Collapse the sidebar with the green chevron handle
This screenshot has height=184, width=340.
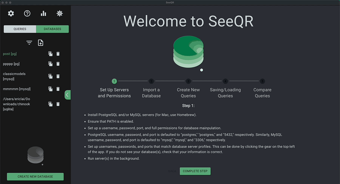tap(67, 95)
